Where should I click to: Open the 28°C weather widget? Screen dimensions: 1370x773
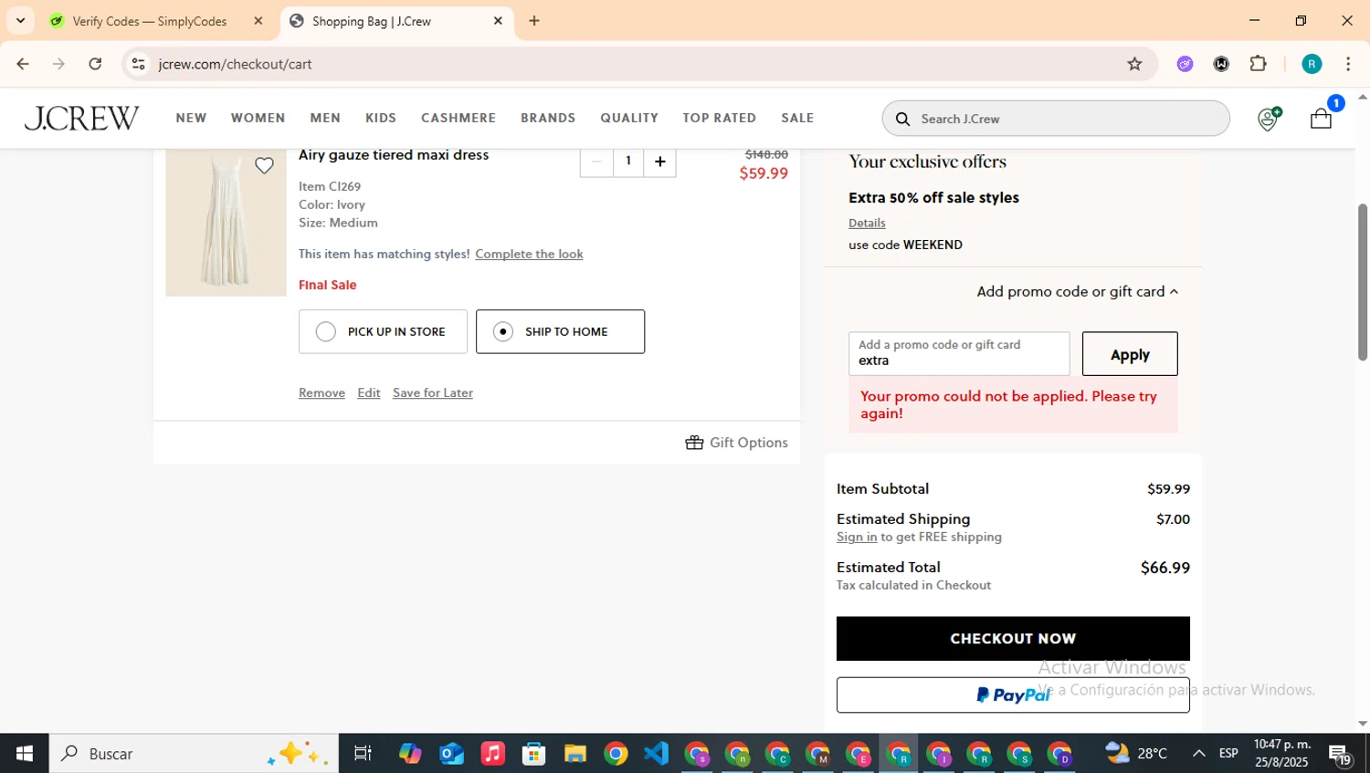click(x=1137, y=754)
